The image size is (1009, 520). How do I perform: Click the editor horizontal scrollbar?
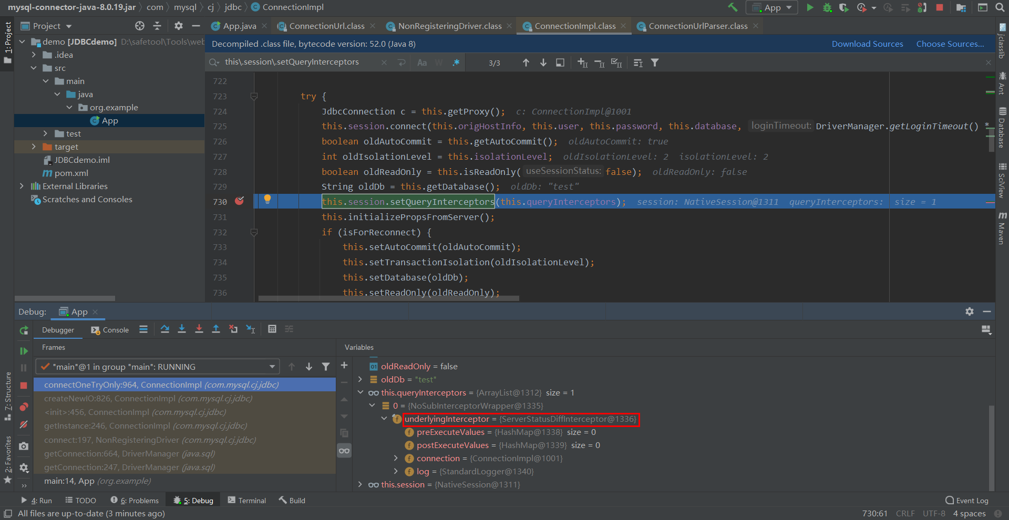389,298
